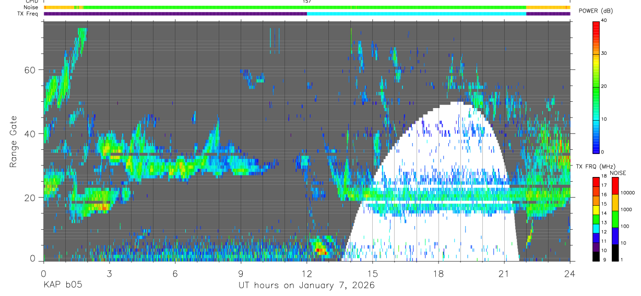Click the 'UT hours on January 7, 2026' label

tap(306, 286)
